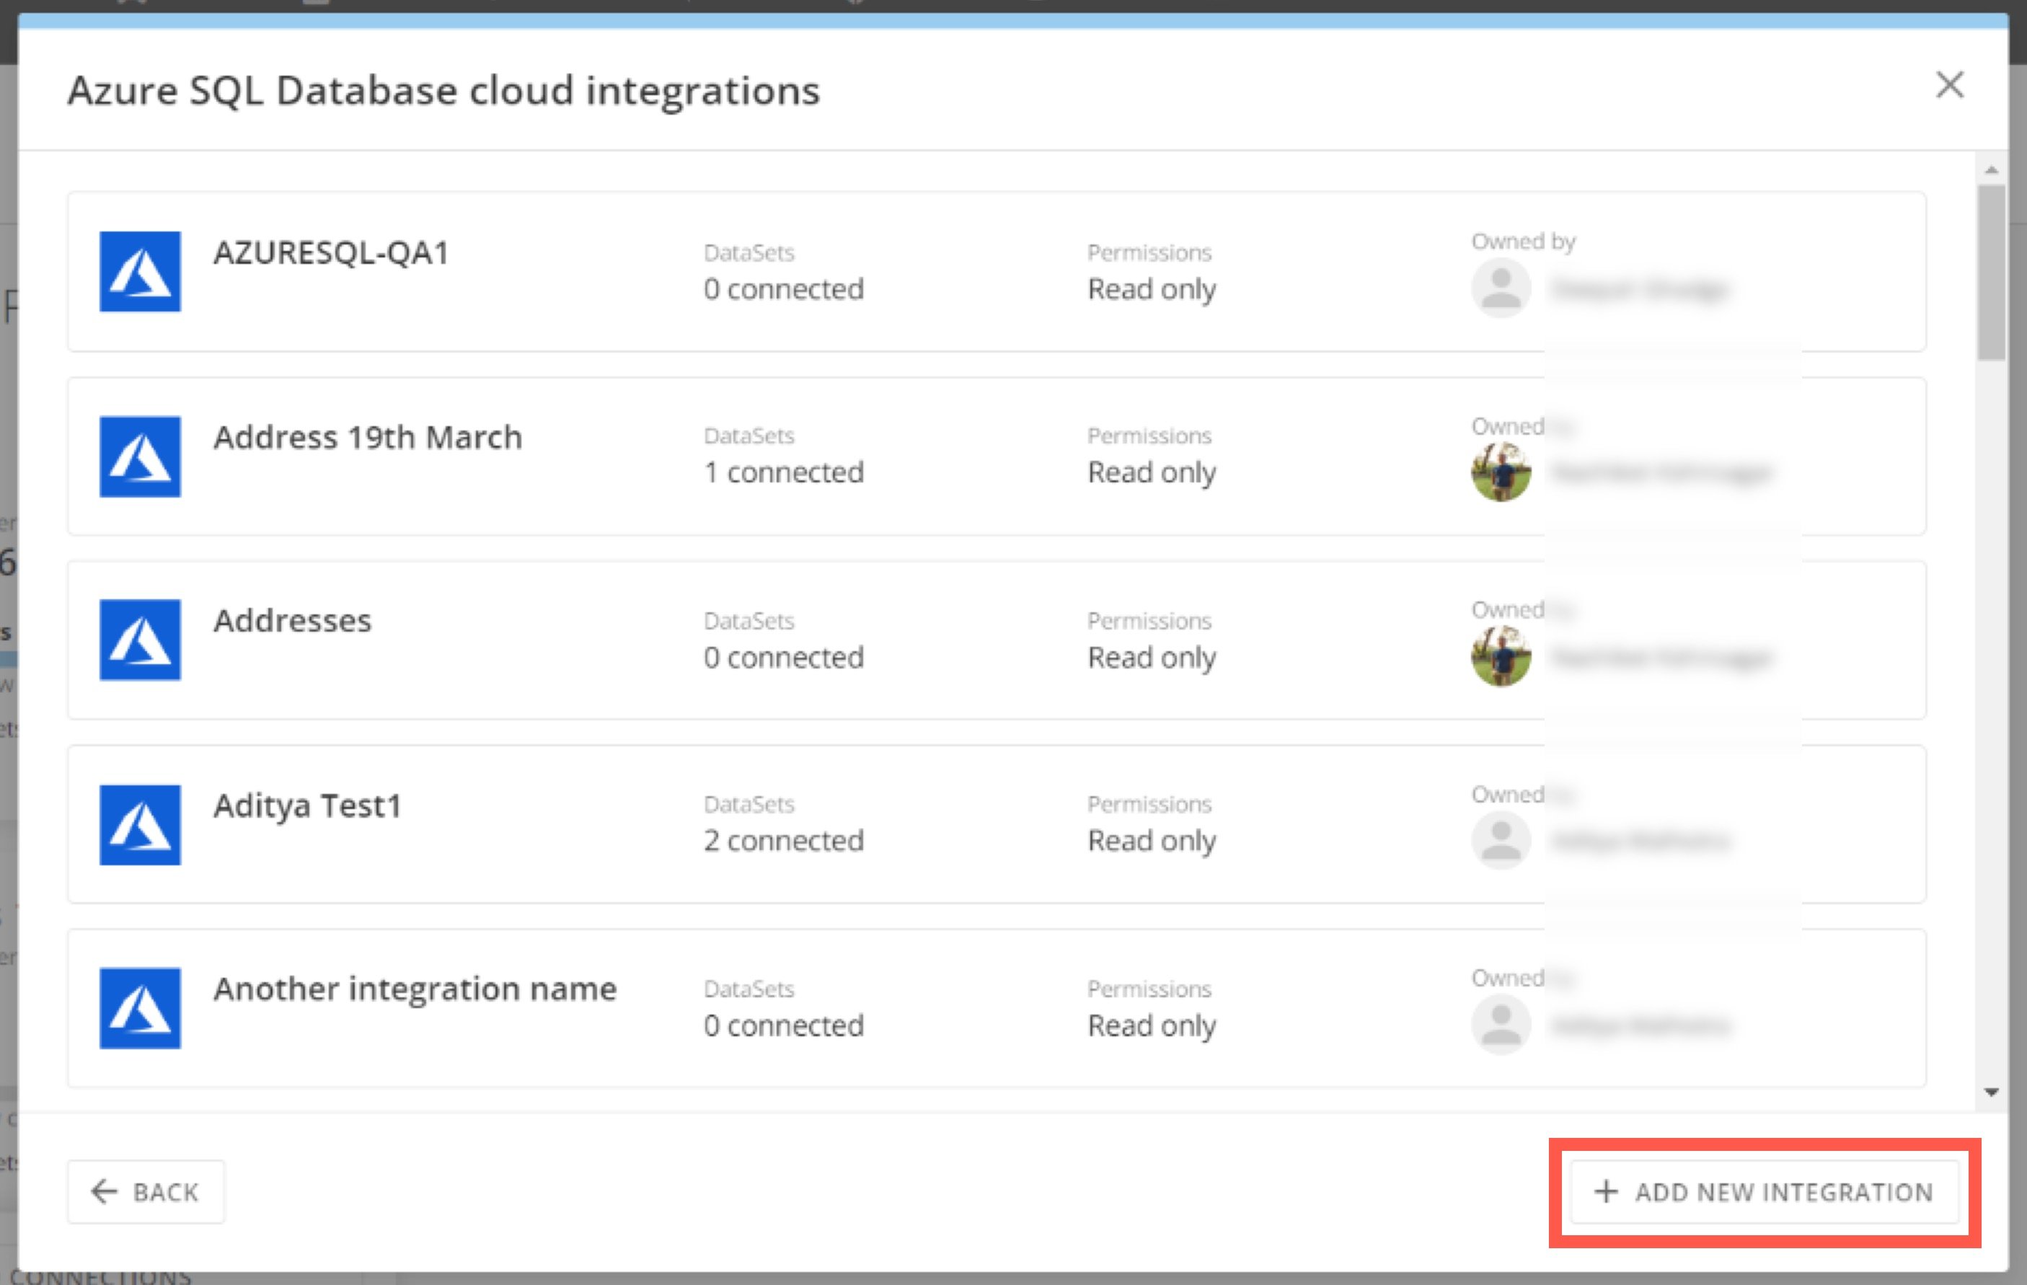Click owner avatar of Aditya Test1
2027x1285 pixels.
1501,840
